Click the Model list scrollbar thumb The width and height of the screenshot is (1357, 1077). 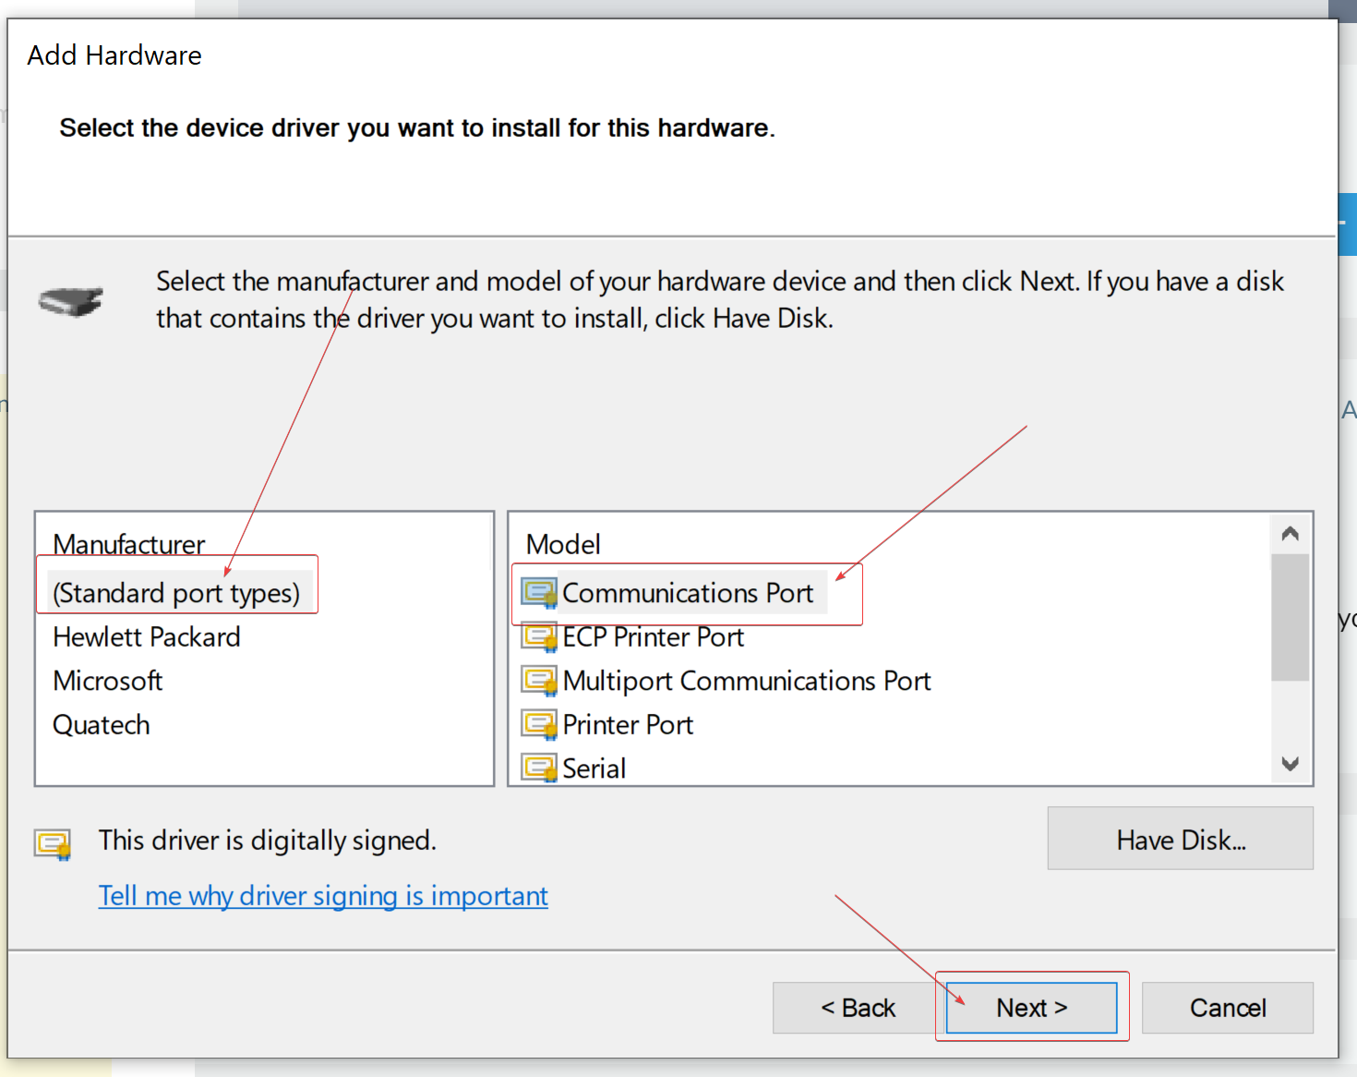(x=1290, y=617)
